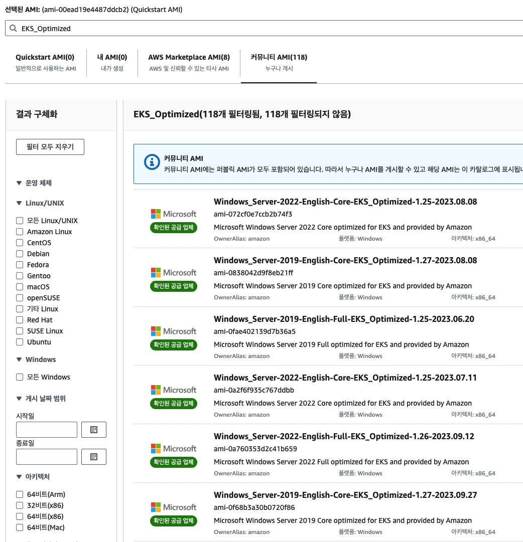
Task: Collapse the Windows filter group
Action: click(x=19, y=359)
